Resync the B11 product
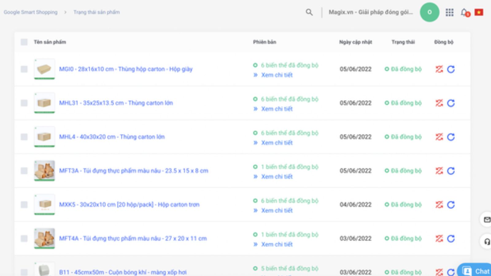Screen dimensions: 491x276 coord(451,272)
